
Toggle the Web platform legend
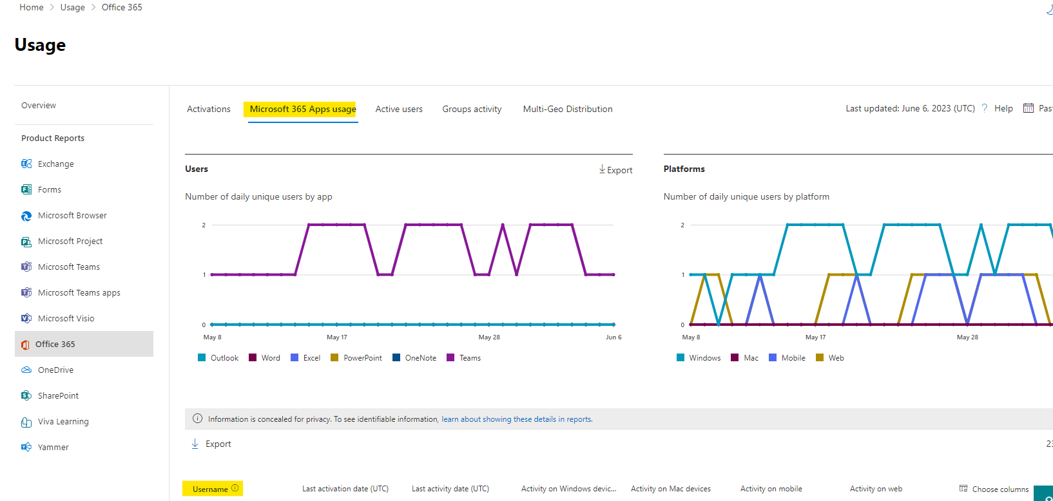tap(830, 357)
